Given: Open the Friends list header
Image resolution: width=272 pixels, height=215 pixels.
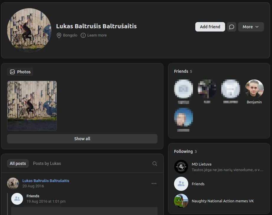Looking at the screenshot, I should click(x=181, y=71).
